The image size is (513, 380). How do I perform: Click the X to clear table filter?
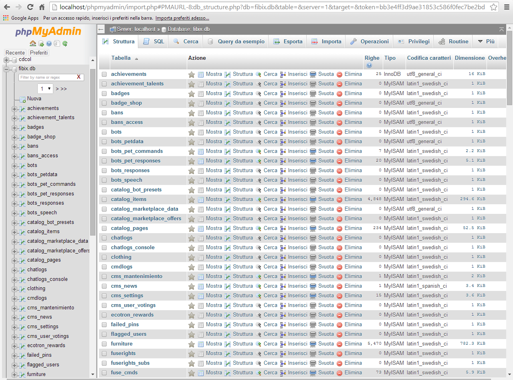(79, 77)
